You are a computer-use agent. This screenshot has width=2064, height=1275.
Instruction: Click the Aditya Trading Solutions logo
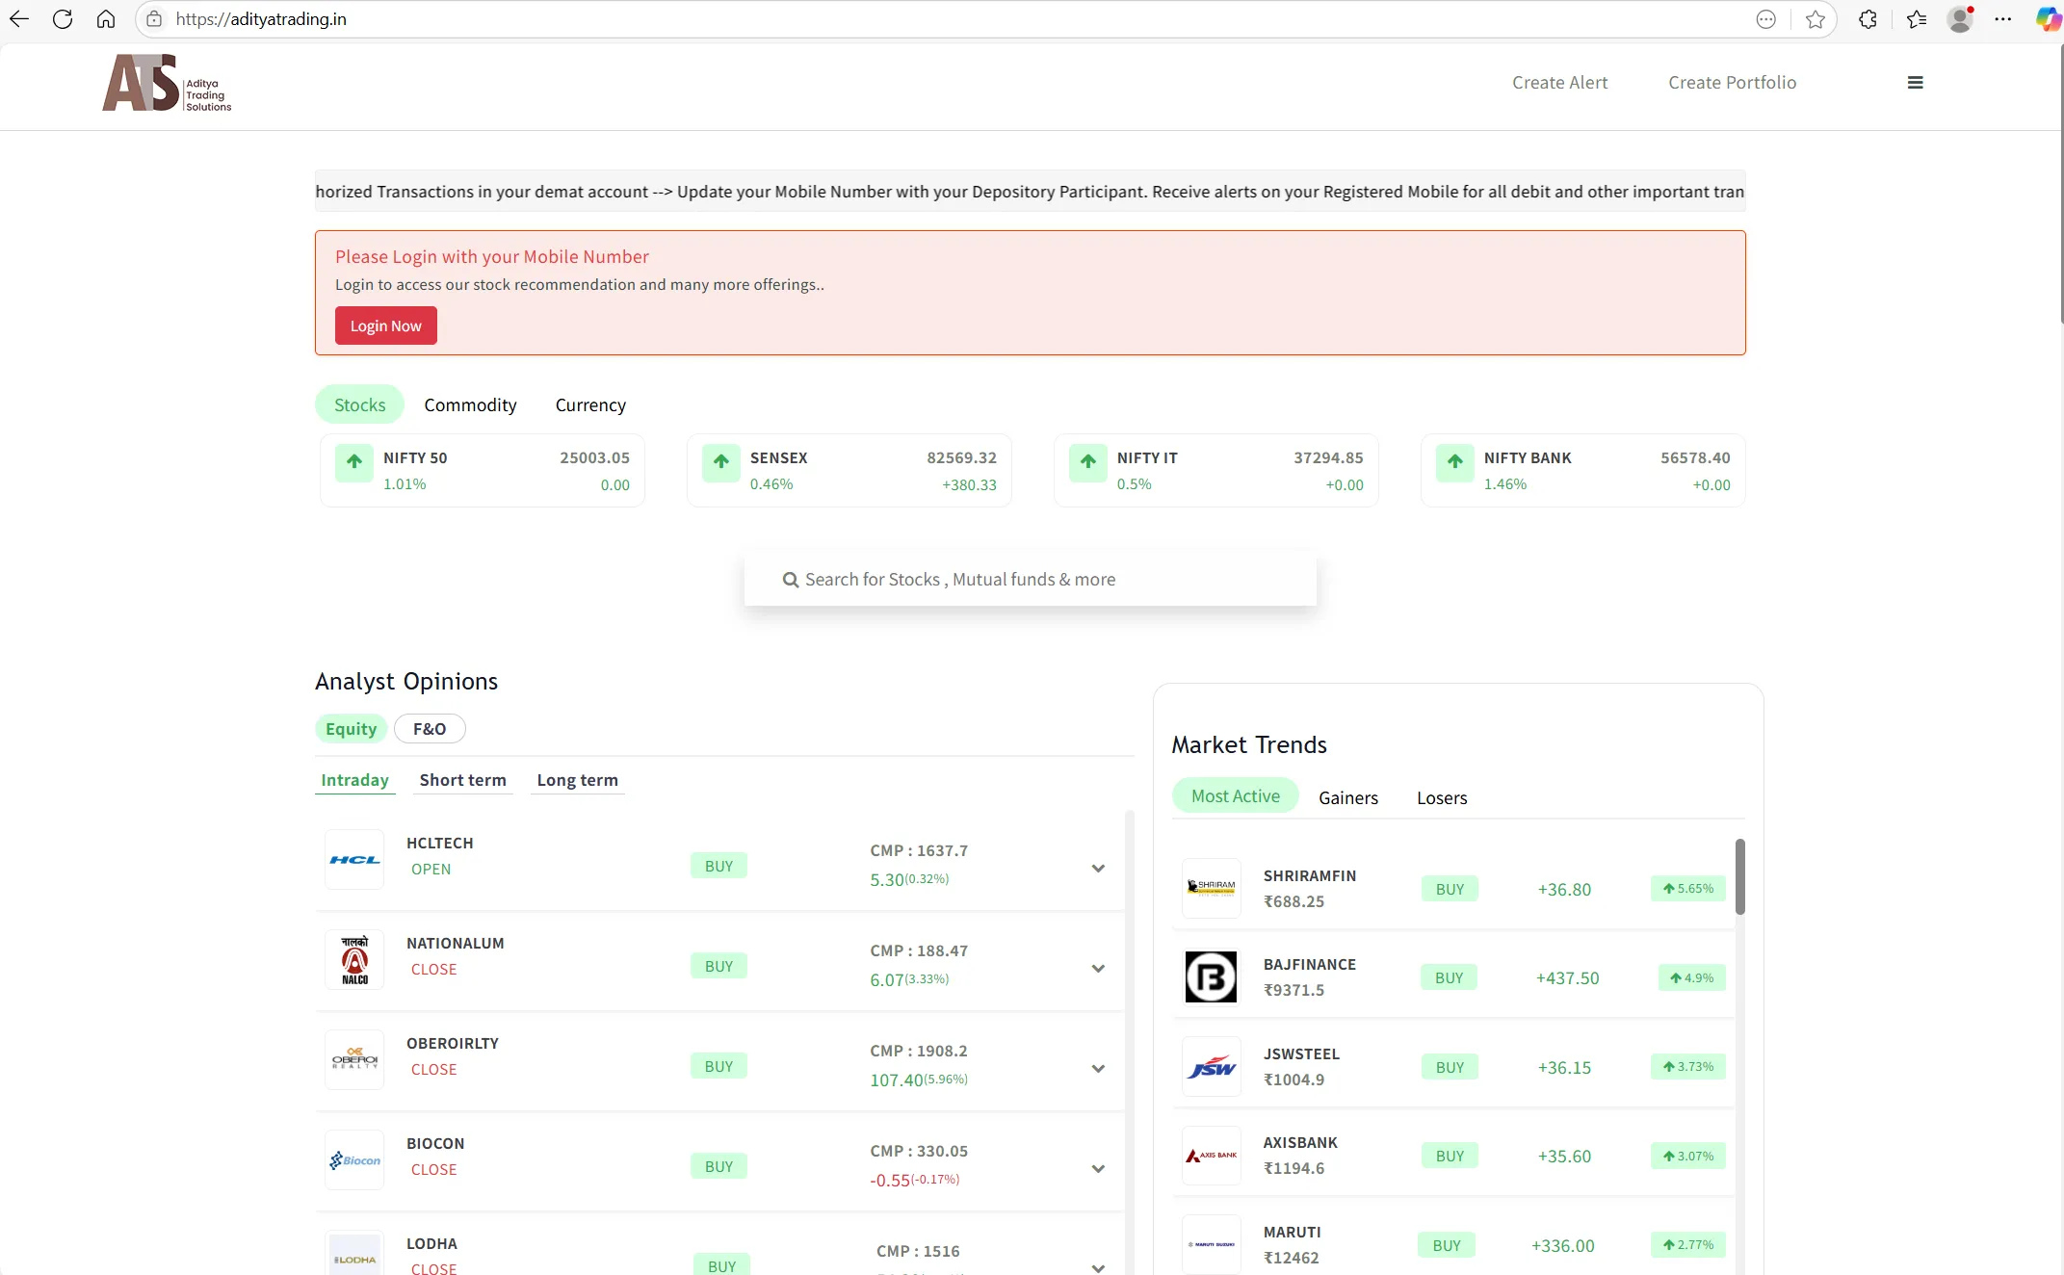point(167,83)
